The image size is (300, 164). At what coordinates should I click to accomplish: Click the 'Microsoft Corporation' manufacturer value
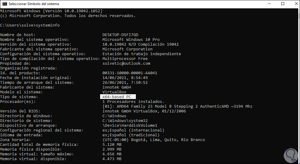[128, 49]
